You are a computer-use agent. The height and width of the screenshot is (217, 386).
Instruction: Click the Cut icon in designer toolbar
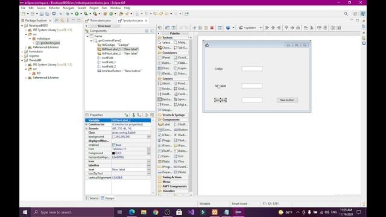coord(194,28)
